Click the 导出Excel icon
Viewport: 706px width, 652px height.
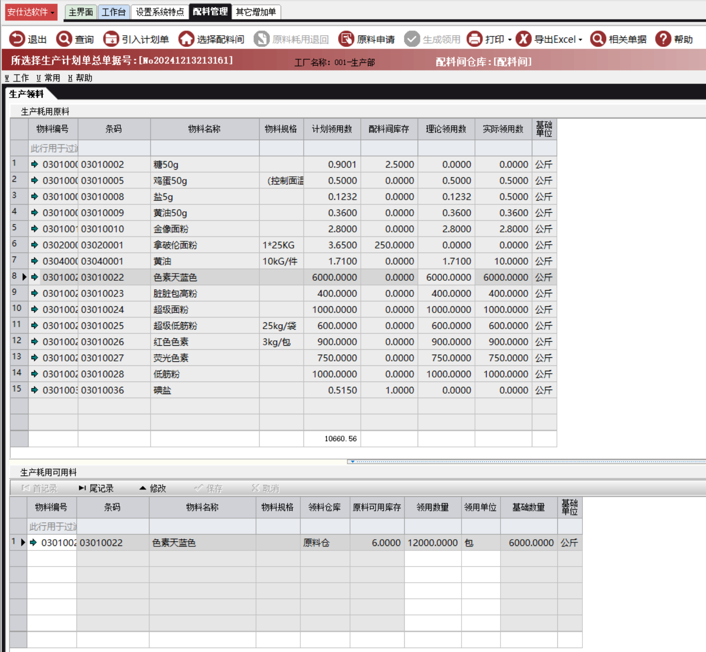(523, 39)
